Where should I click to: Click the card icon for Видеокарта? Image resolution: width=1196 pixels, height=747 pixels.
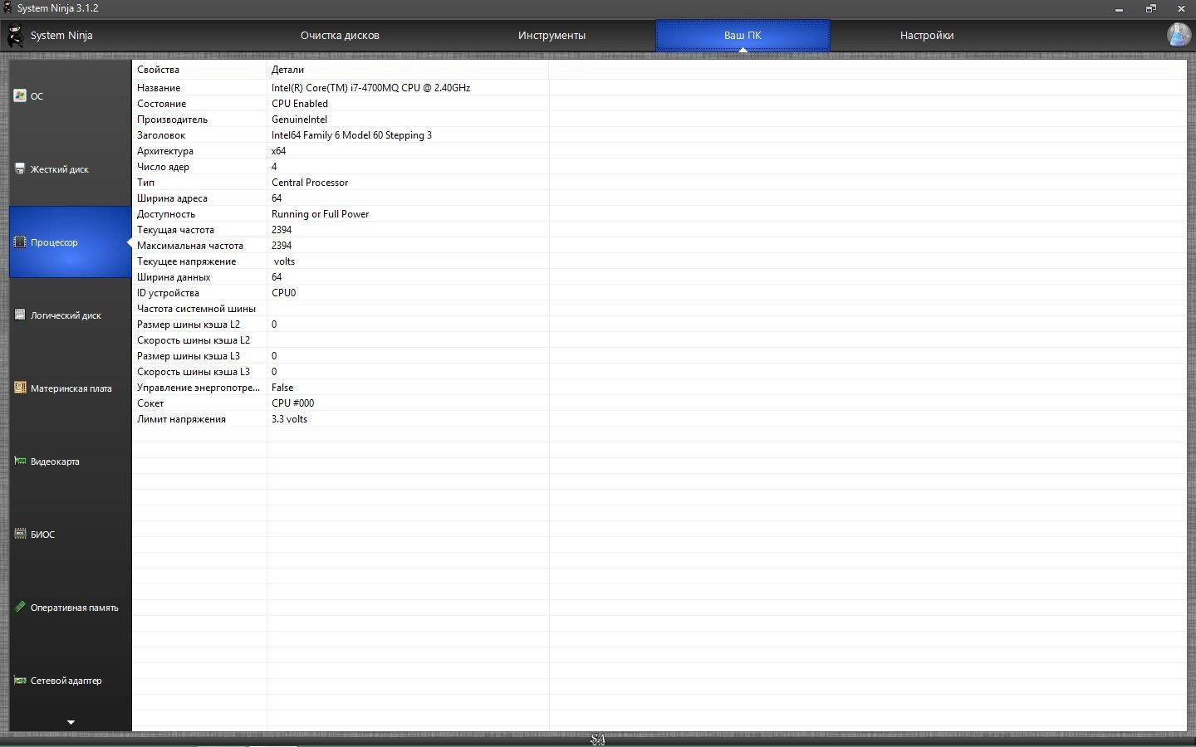pos(20,461)
